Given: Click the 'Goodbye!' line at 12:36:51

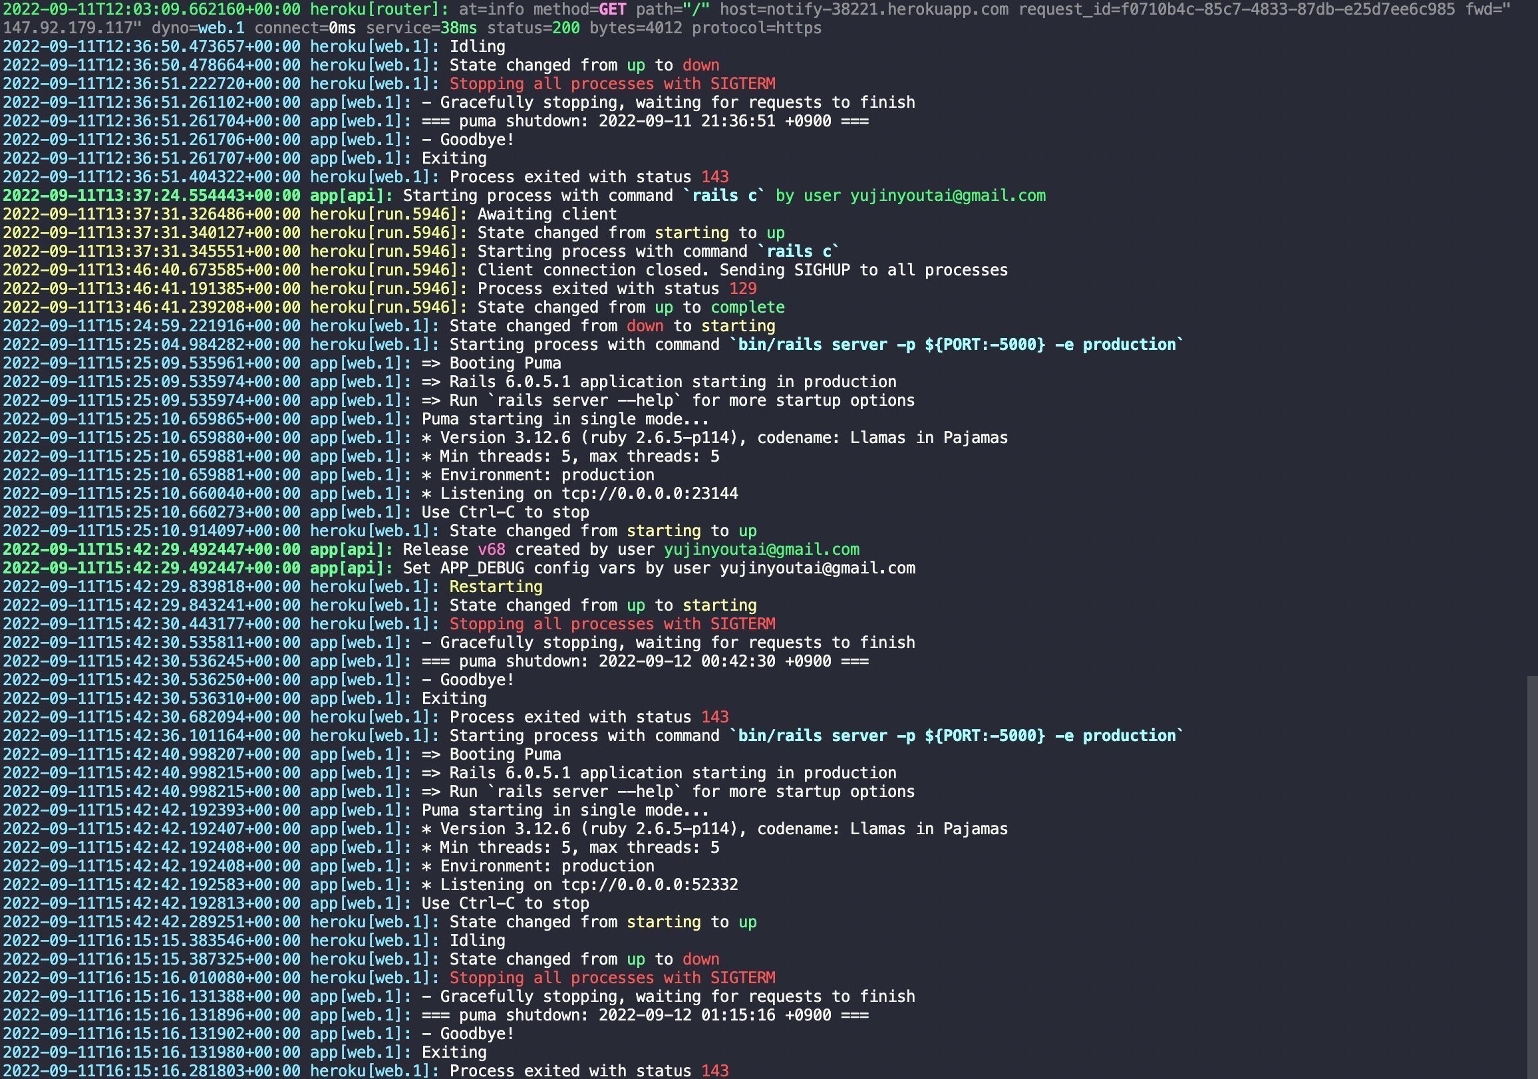Looking at the screenshot, I should click(x=259, y=140).
